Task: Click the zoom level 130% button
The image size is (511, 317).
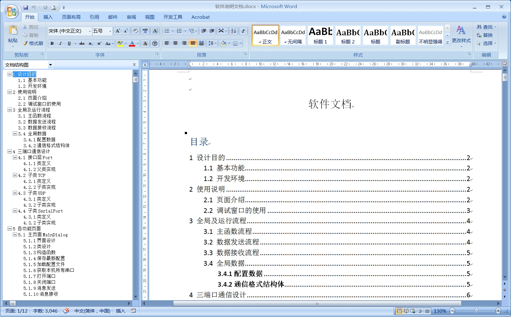Action: click(x=440, y=311)
